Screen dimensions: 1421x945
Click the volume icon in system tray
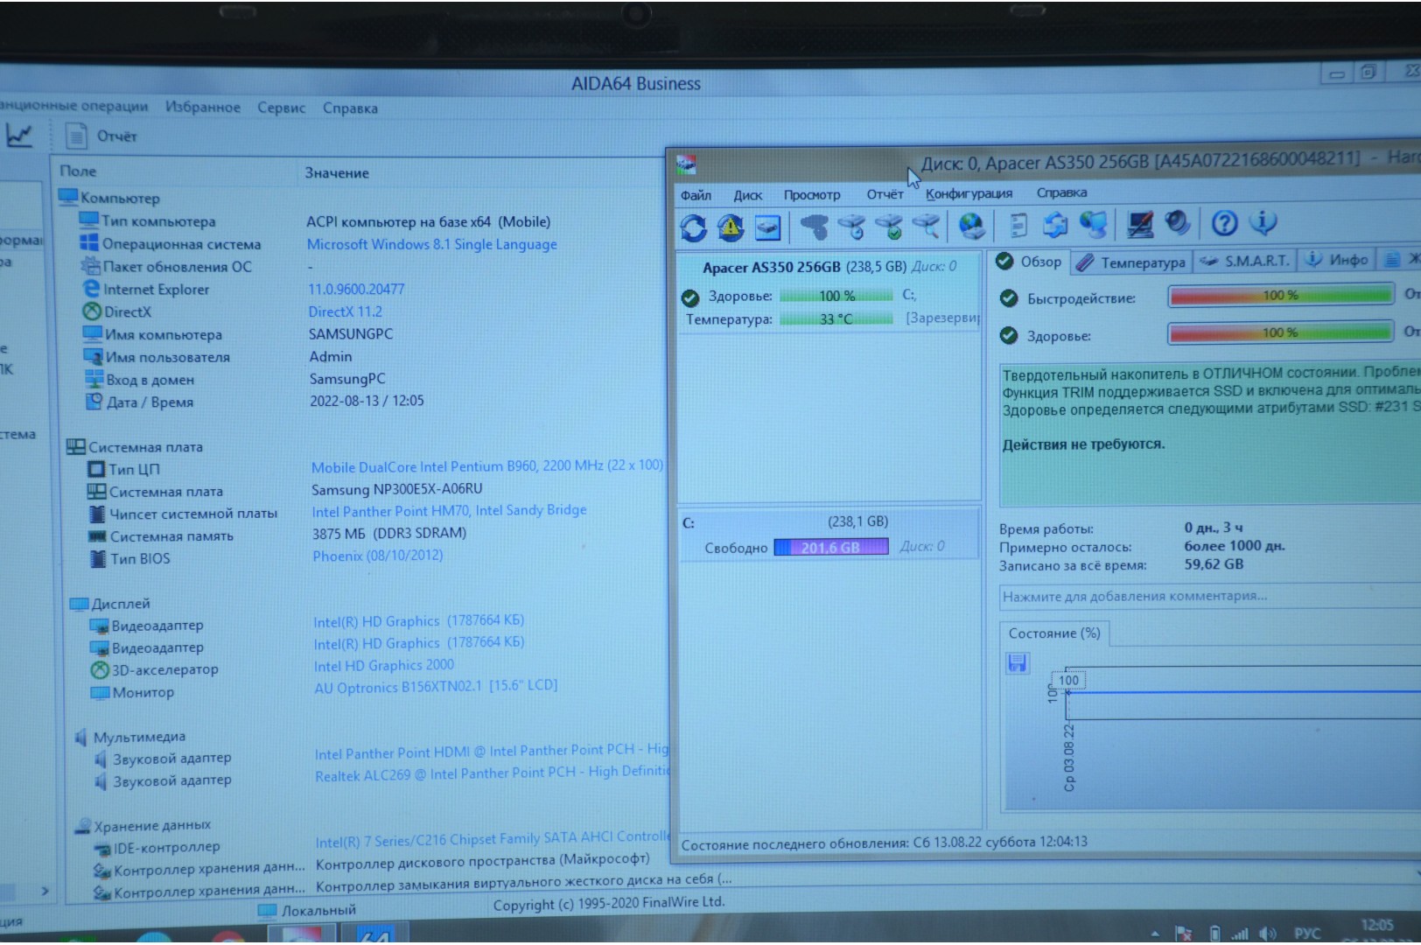pos(1267,934)
